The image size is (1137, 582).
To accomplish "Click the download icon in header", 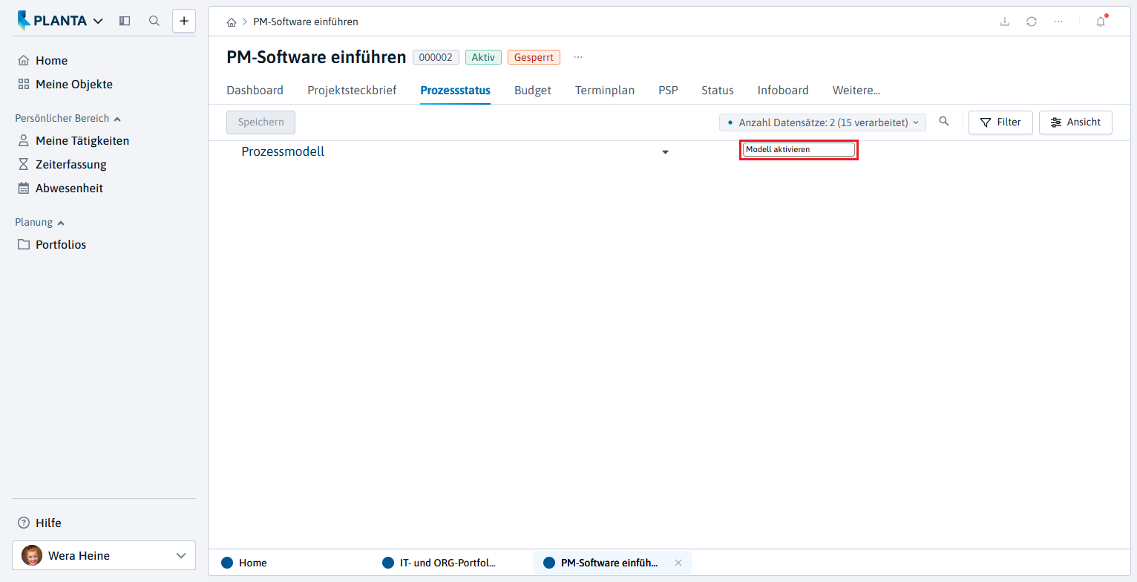I will pyautogui.click(x=1005, y=22).
